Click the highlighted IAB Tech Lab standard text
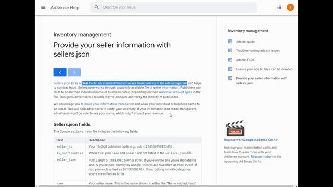The width and height of the screenshot is (333, 187). [x=135, y=83]
